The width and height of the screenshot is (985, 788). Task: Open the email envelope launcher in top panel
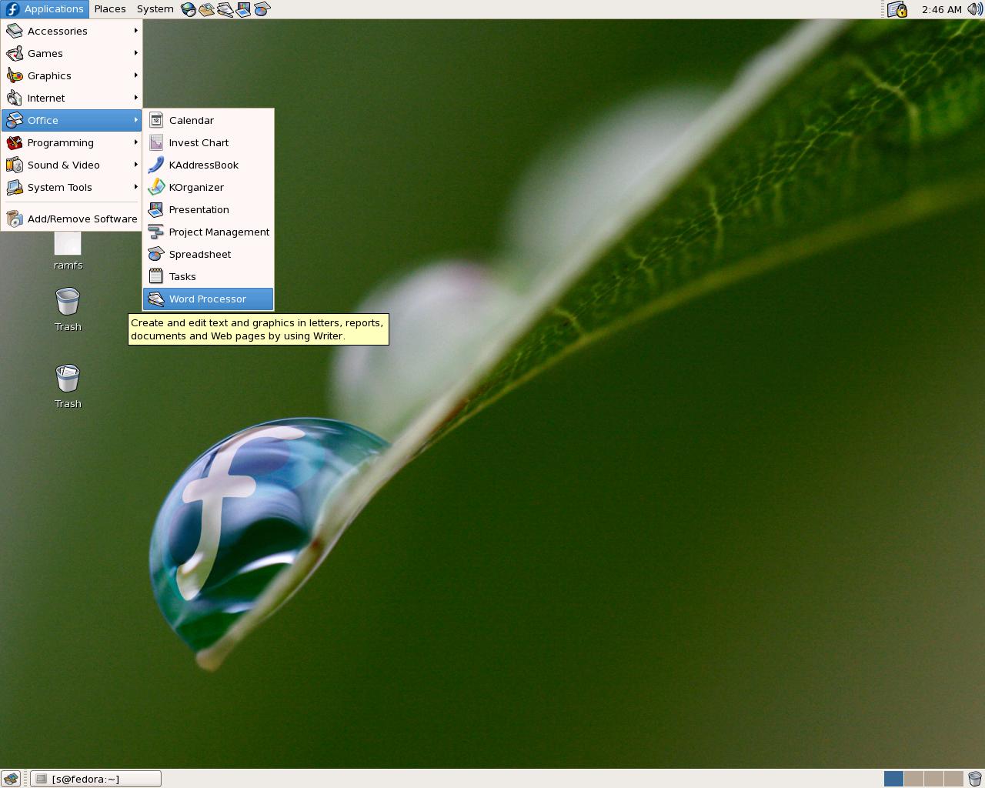coord(206,9)
